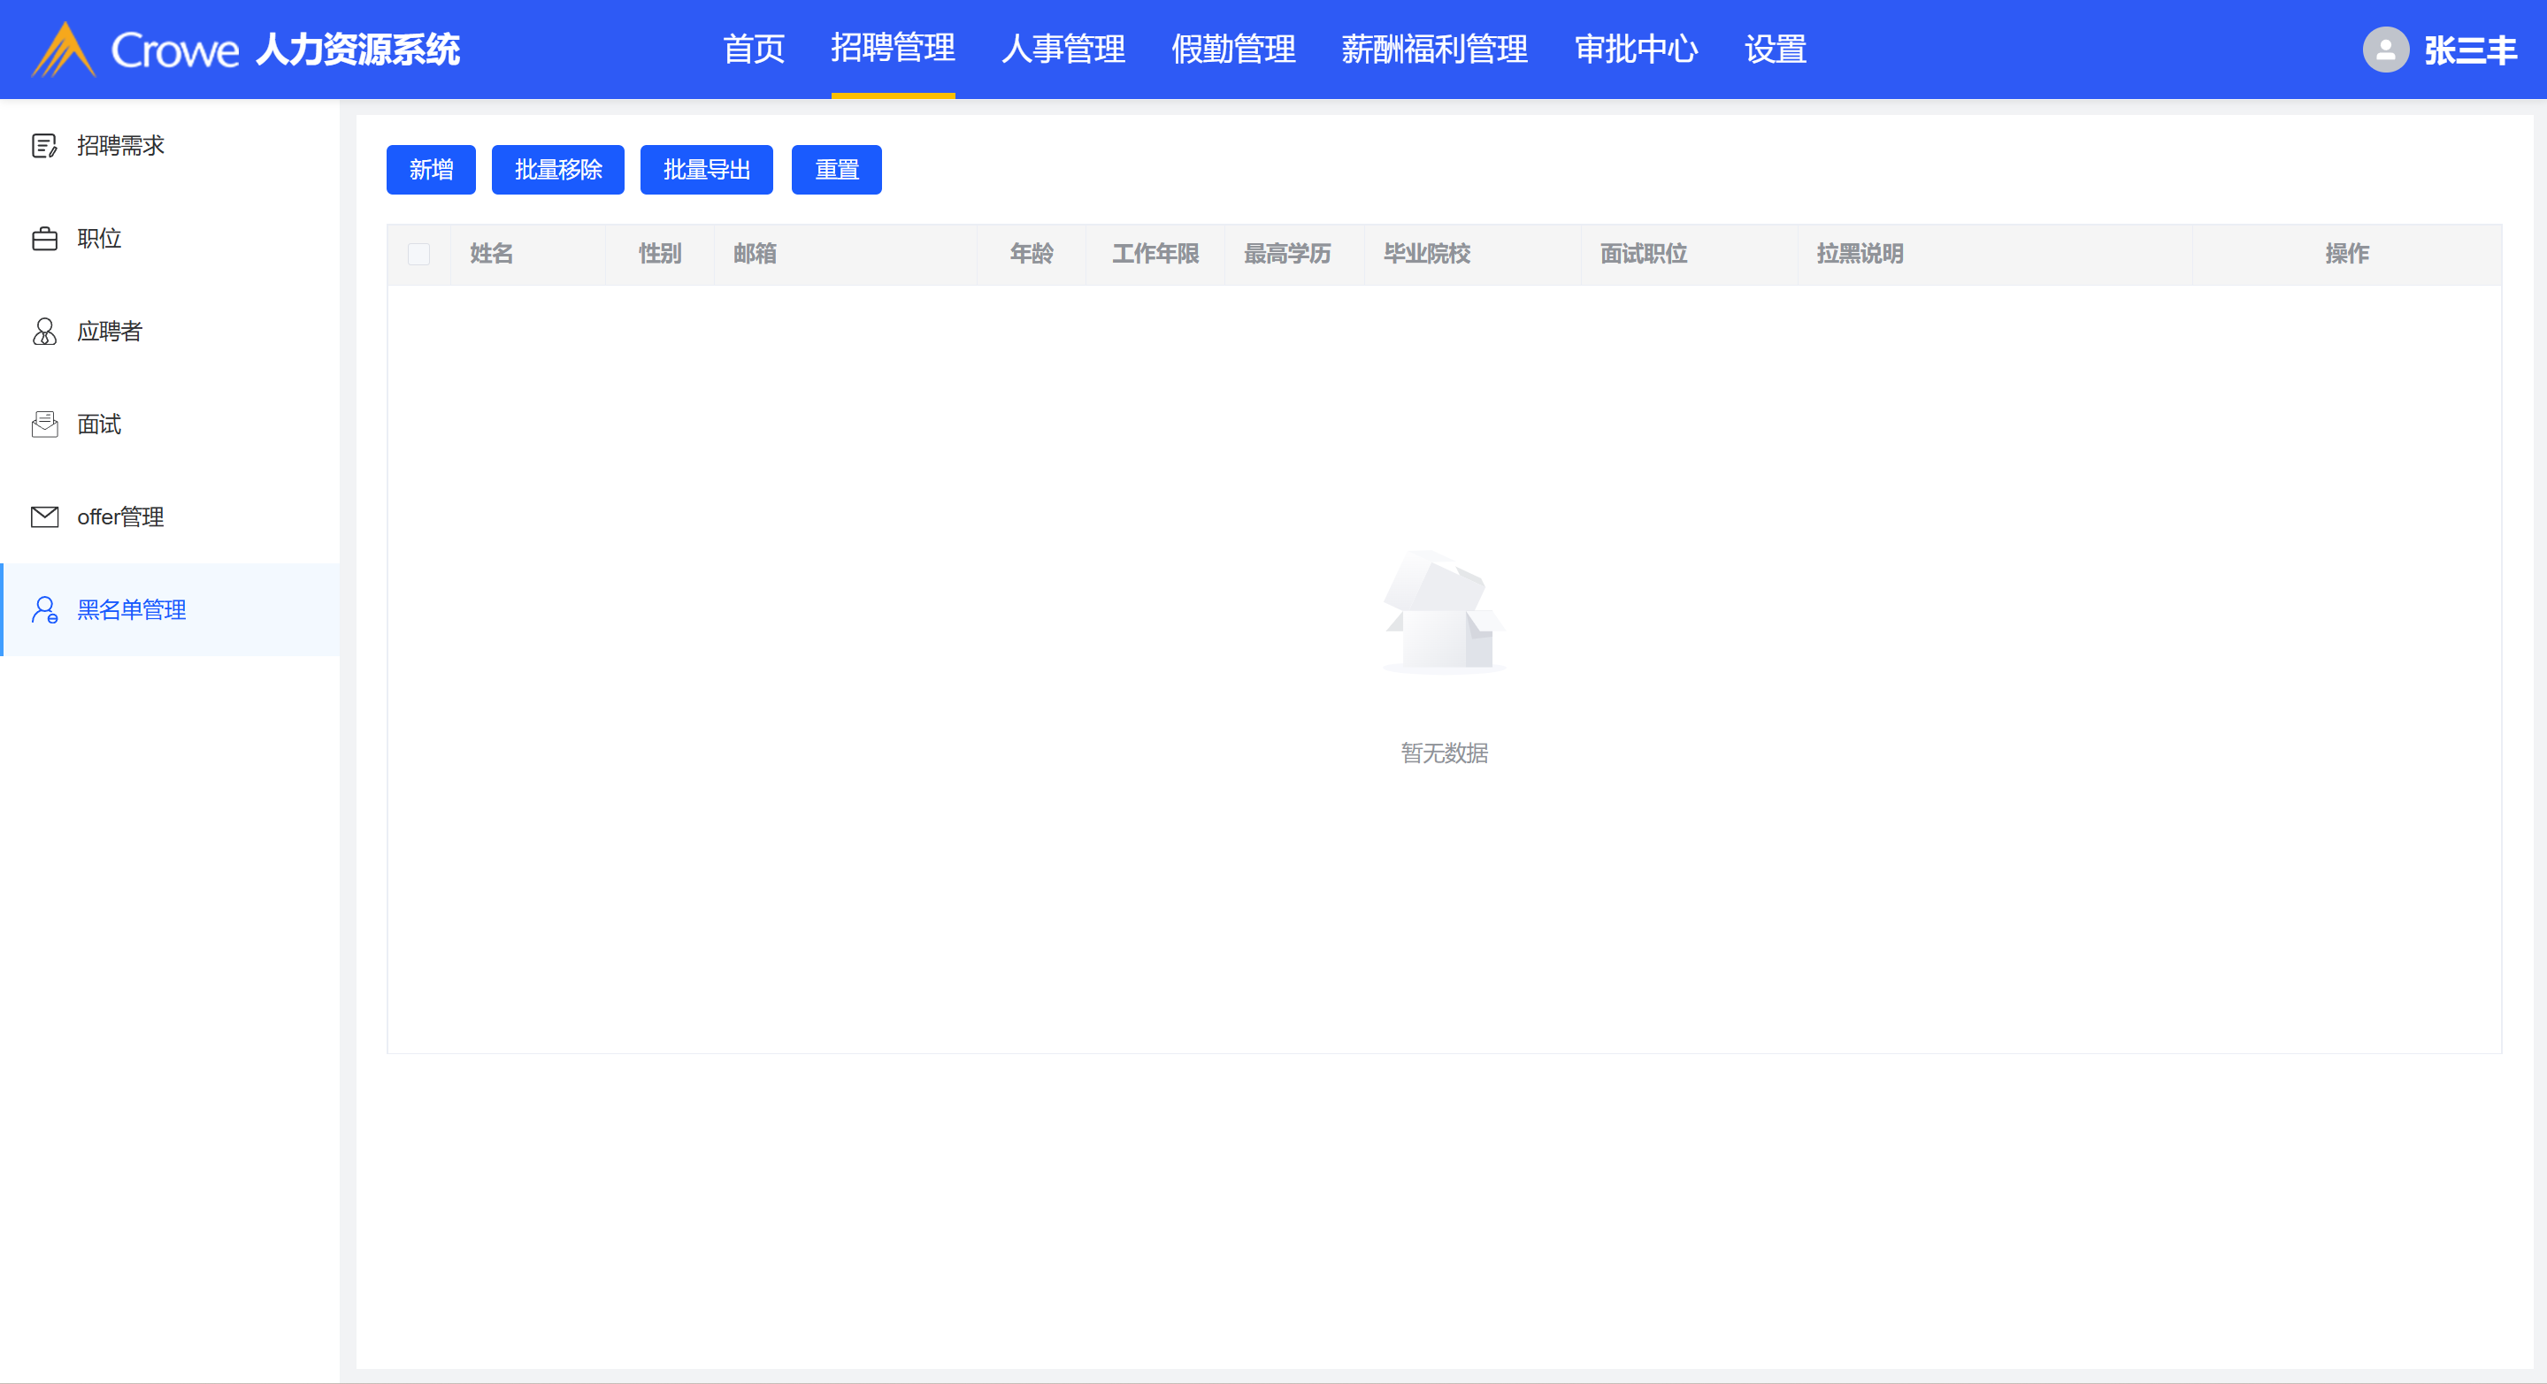Click the 批量移除 button
The image size is (2547, 1384).
pos(557,170)
